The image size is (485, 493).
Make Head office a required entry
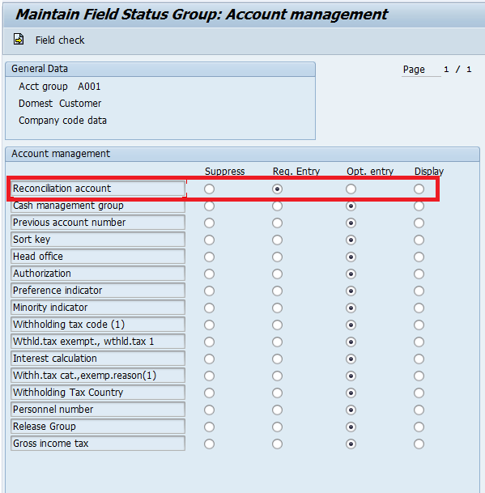pyautogui.click(x=277, y=257)
